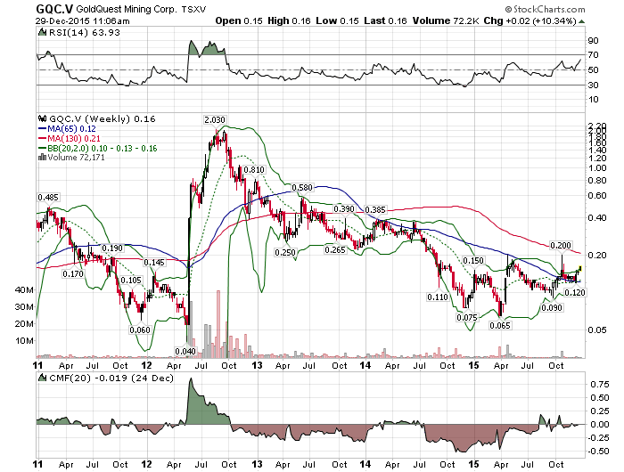
Task: Click the 0.145 price label
Action: pyautogui.click(x=154, y=263)
